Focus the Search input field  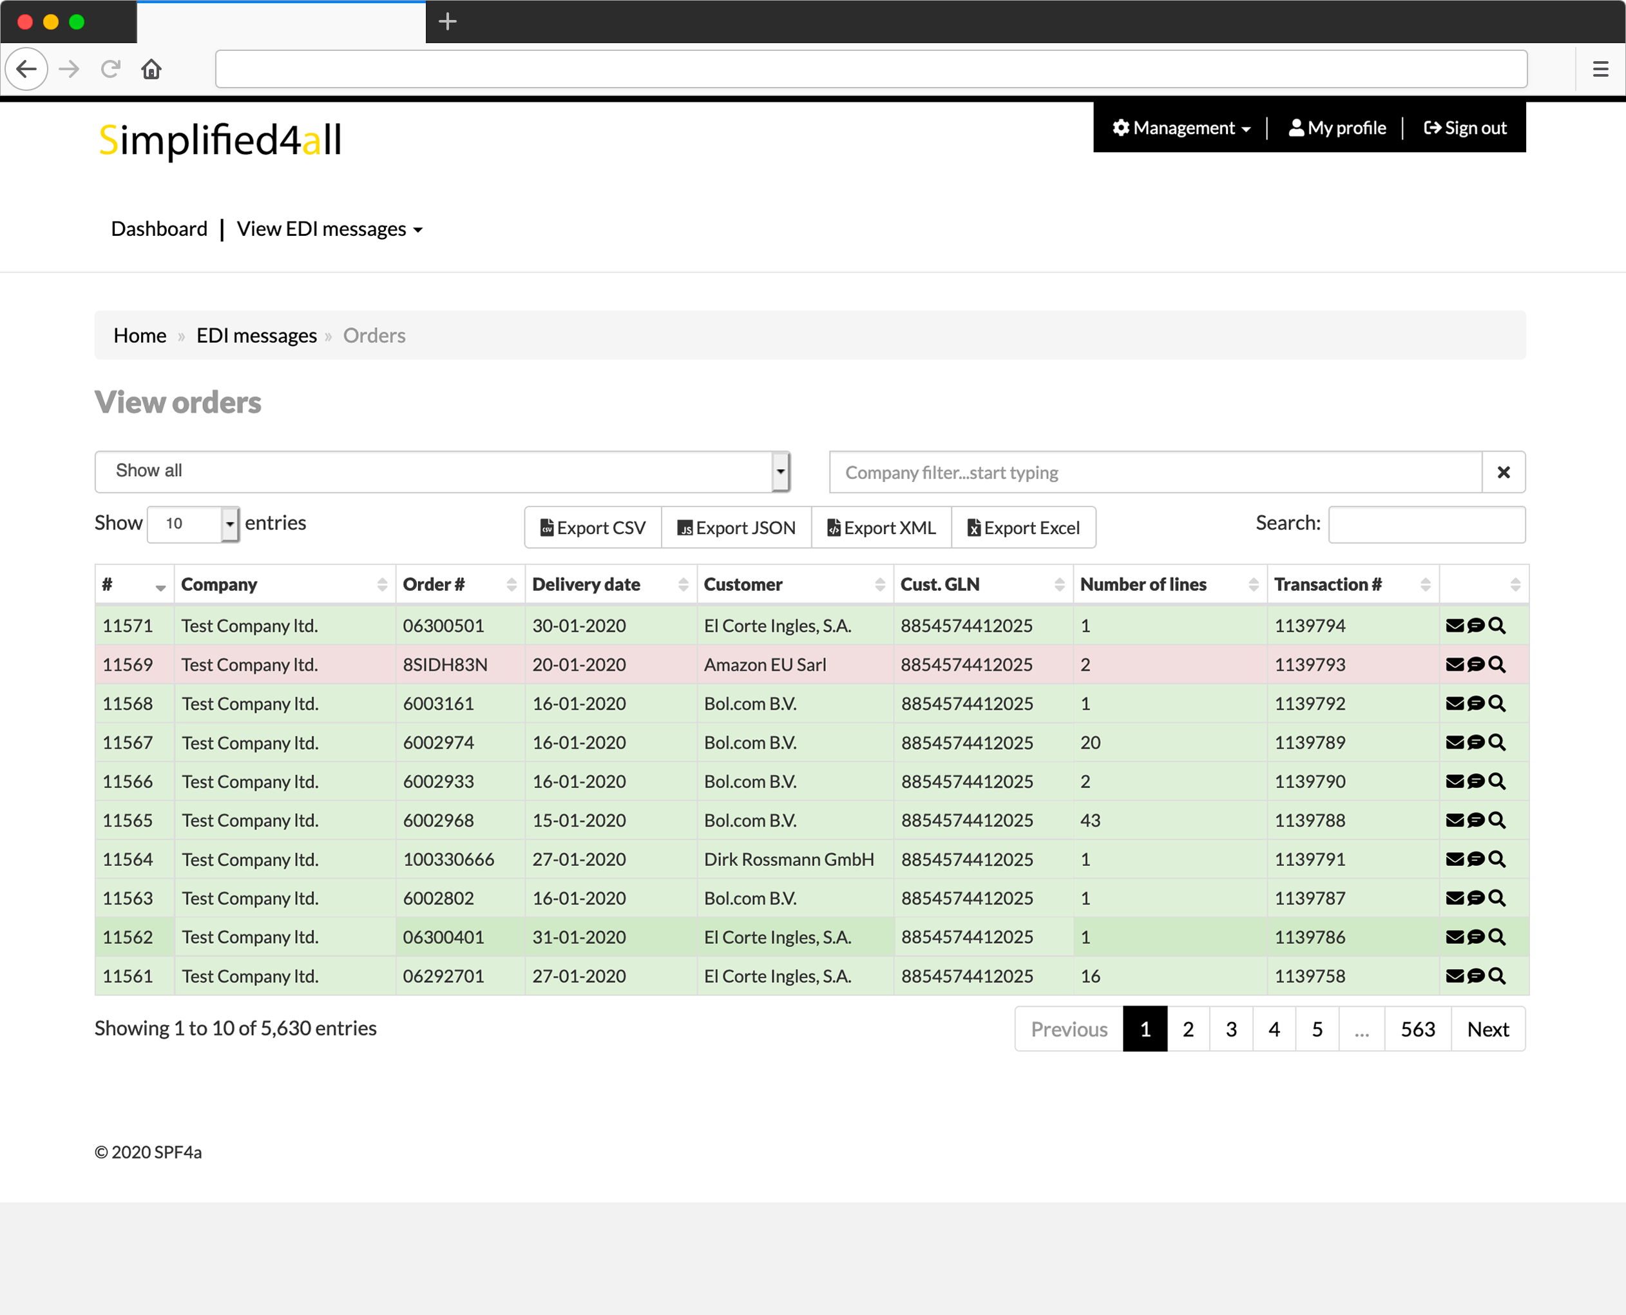click(1426, 524)
